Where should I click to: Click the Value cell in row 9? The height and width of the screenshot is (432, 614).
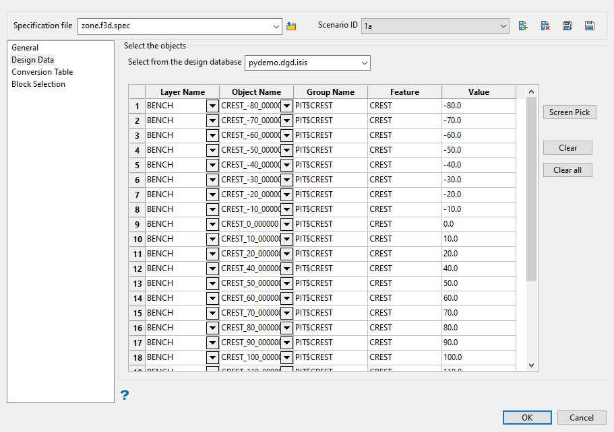pos(479,224)
